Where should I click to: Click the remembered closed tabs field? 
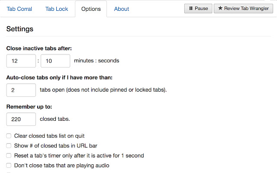pyautogui.click(x=21, y=119)
